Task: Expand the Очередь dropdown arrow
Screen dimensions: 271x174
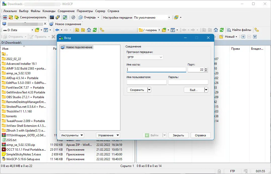Action: (x=98, y=17)
